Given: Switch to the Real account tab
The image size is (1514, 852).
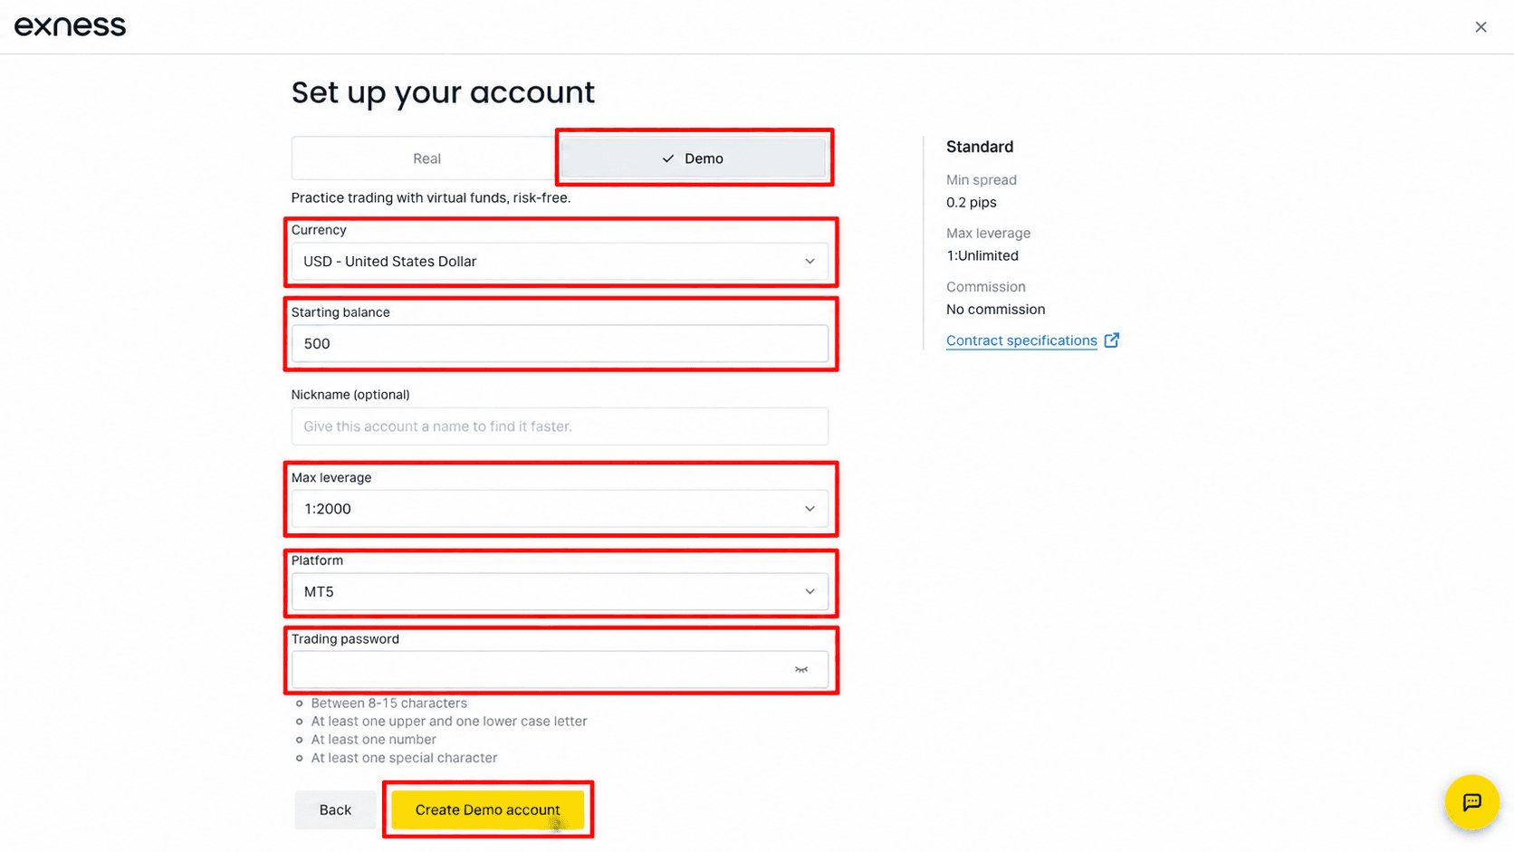Looking at the screenshot, I should (x=426, y=158).
